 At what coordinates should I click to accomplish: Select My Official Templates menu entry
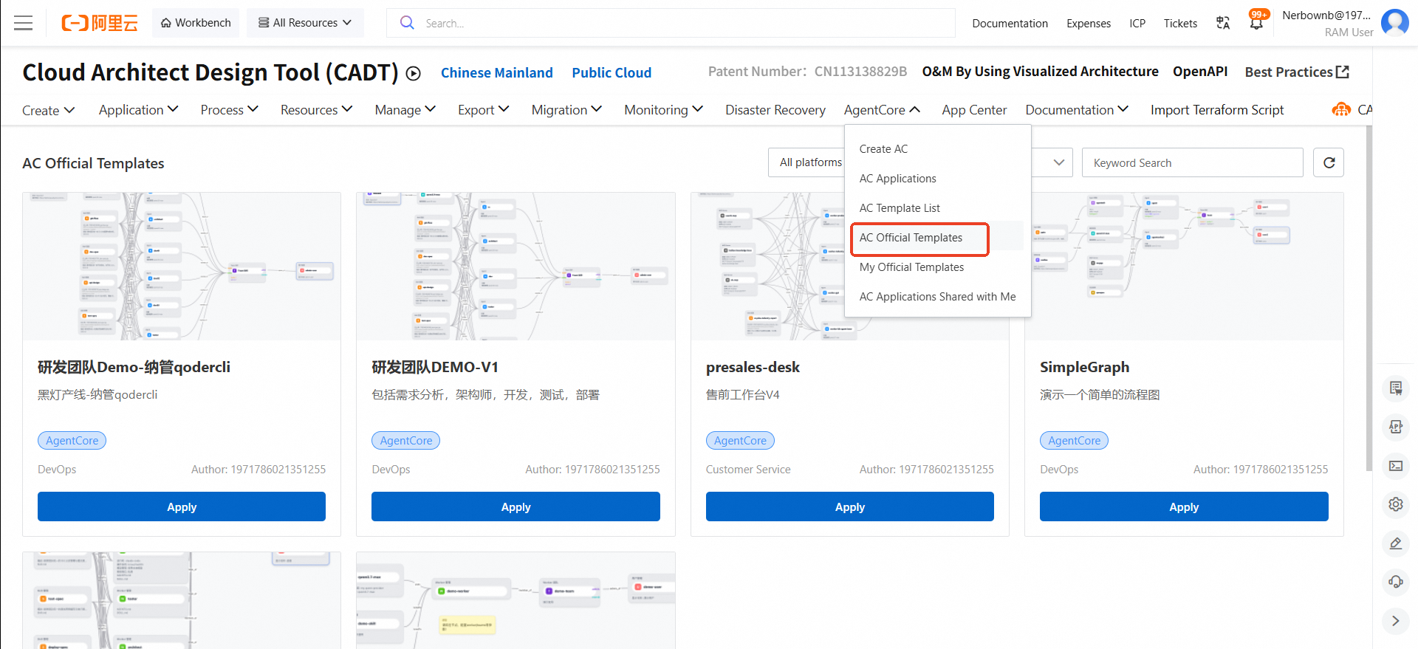click(x=937, y=267)
